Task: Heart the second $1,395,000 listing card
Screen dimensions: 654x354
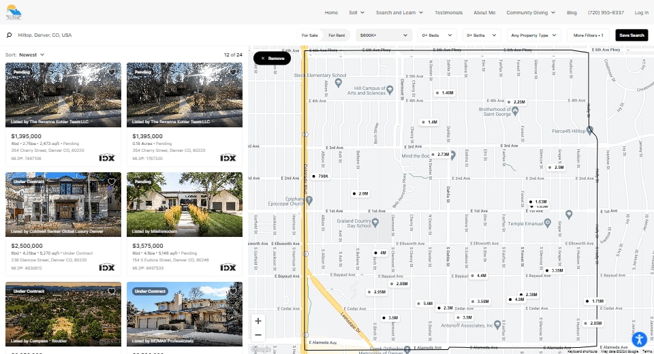Action: coord(233,72)
